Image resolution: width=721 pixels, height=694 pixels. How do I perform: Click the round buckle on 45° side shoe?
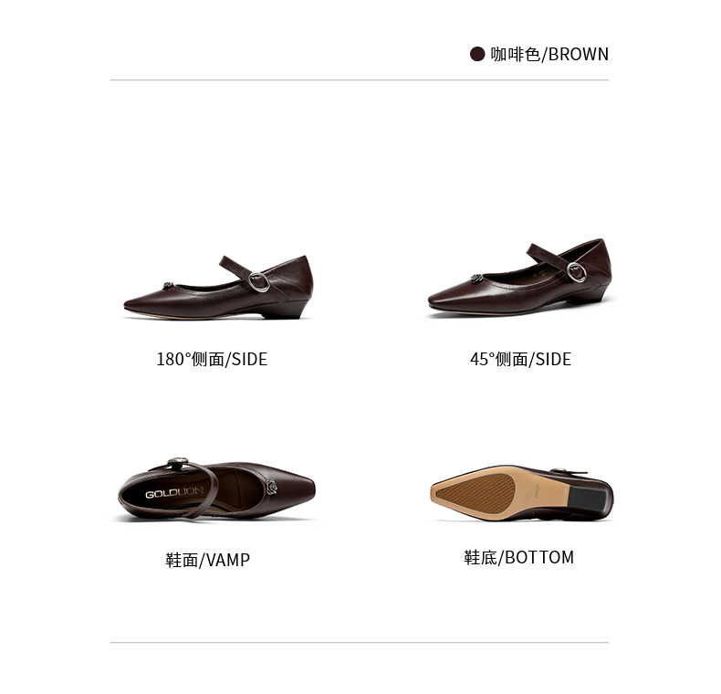coord(577,272)
